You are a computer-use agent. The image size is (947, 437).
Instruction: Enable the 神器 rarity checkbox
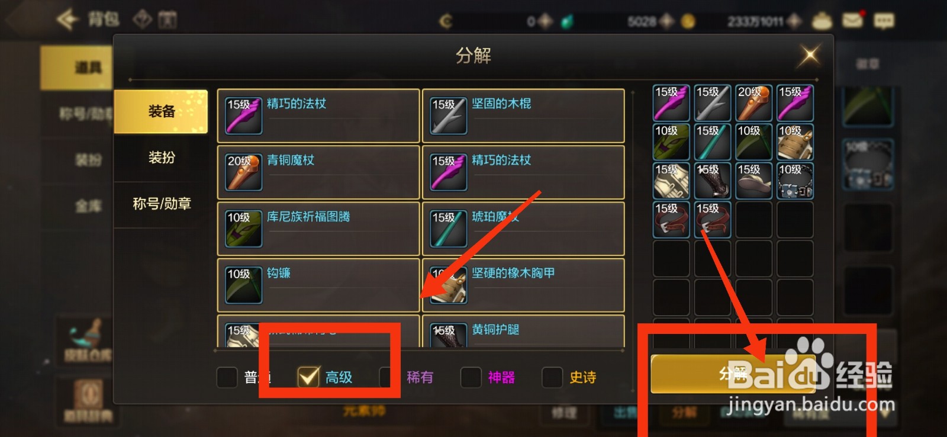pos(471,377)
